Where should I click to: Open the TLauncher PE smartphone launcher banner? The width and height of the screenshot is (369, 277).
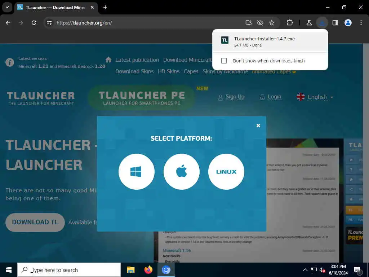[142, 98]
